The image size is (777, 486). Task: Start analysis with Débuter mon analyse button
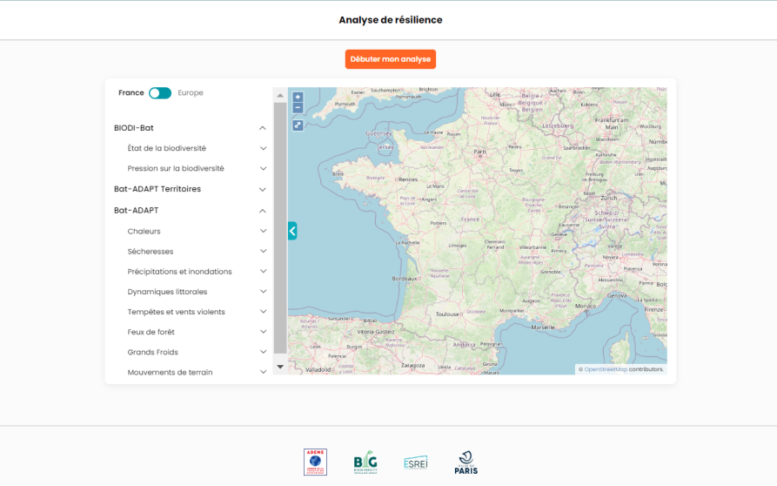[391, 59]
